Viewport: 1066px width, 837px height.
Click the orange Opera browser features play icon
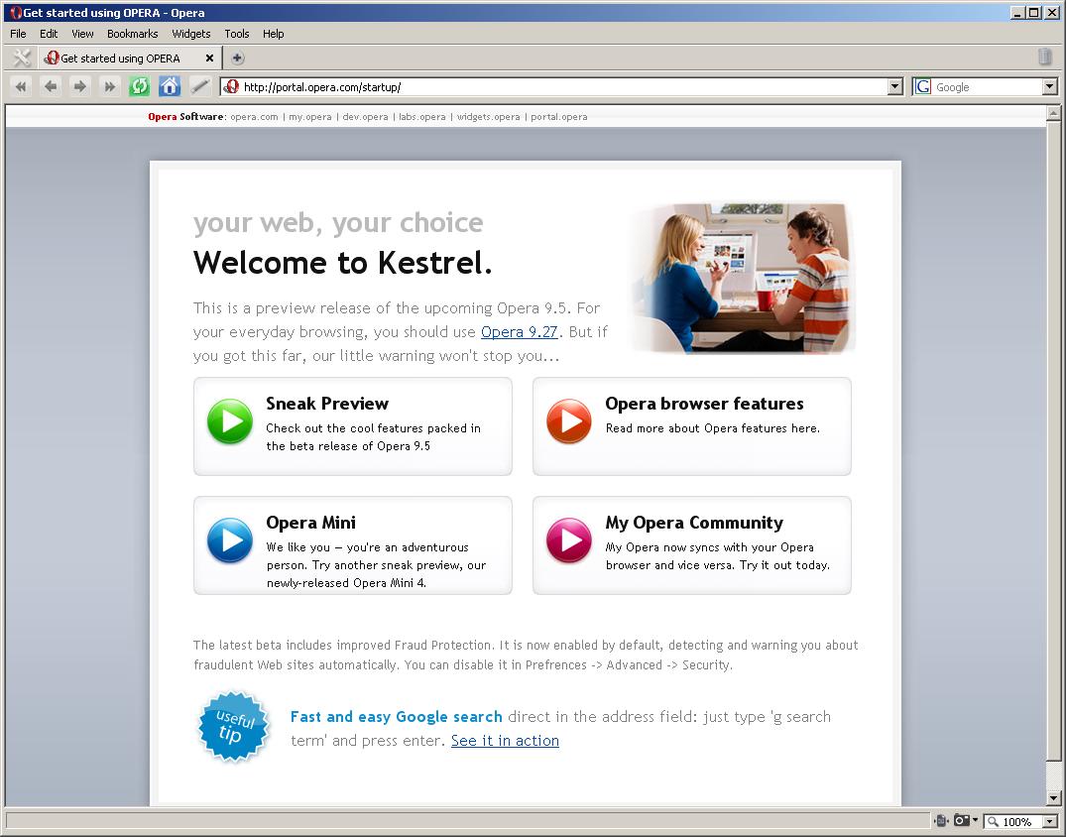coord(569,420)
